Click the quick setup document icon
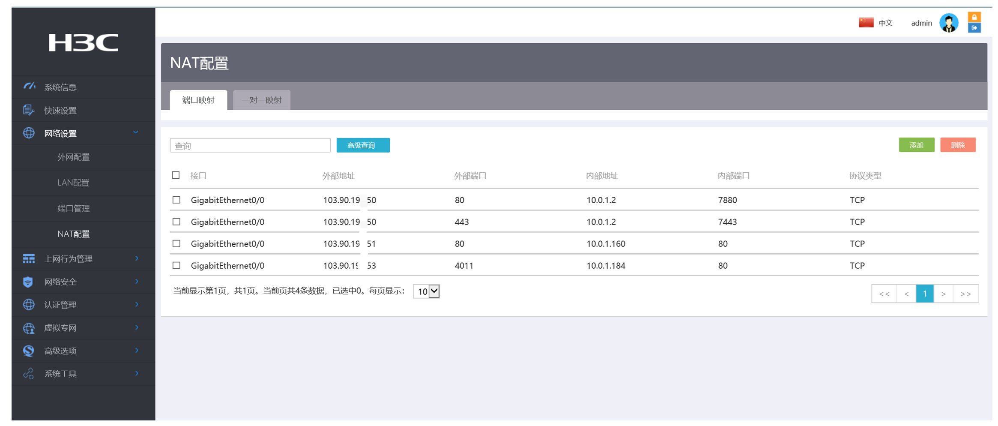998x426 pixels. point(28,110)
